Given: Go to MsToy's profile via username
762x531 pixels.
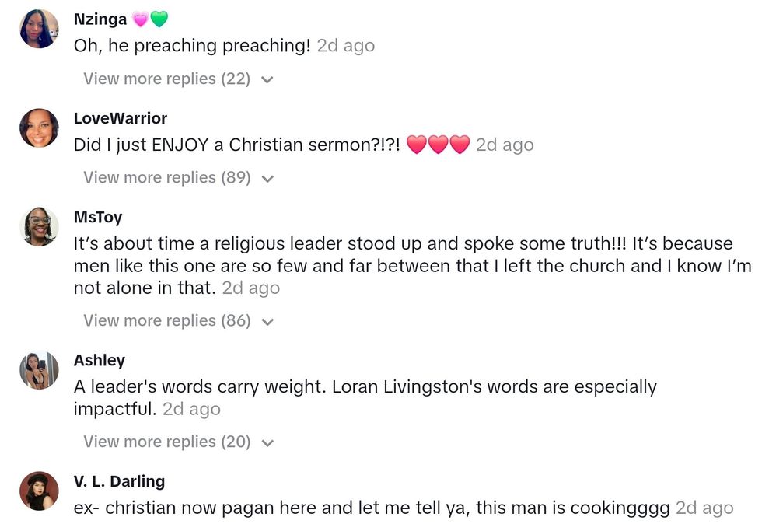Looking at the screenshot, I should [x=98, y=217].
